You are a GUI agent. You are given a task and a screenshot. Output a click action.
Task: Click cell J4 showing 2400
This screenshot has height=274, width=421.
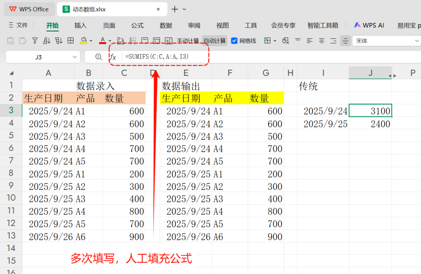pos(370,123)
